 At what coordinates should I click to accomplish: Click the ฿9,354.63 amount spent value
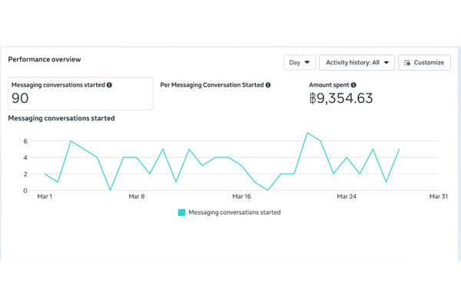(340, 98)
